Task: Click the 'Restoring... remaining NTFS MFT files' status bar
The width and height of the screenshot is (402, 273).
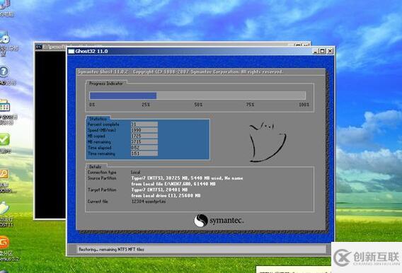Action: click(201, 249)
